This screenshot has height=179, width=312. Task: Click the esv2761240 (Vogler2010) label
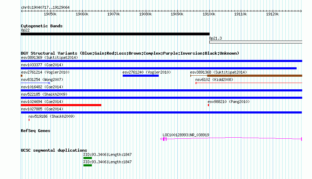pyautogui.click(x=147, y=72)
